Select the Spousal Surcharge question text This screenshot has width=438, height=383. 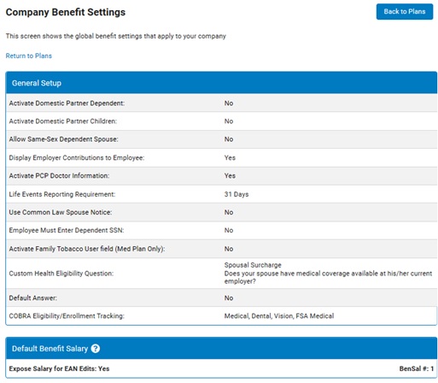pyautogui.click(x=328, y=274)
